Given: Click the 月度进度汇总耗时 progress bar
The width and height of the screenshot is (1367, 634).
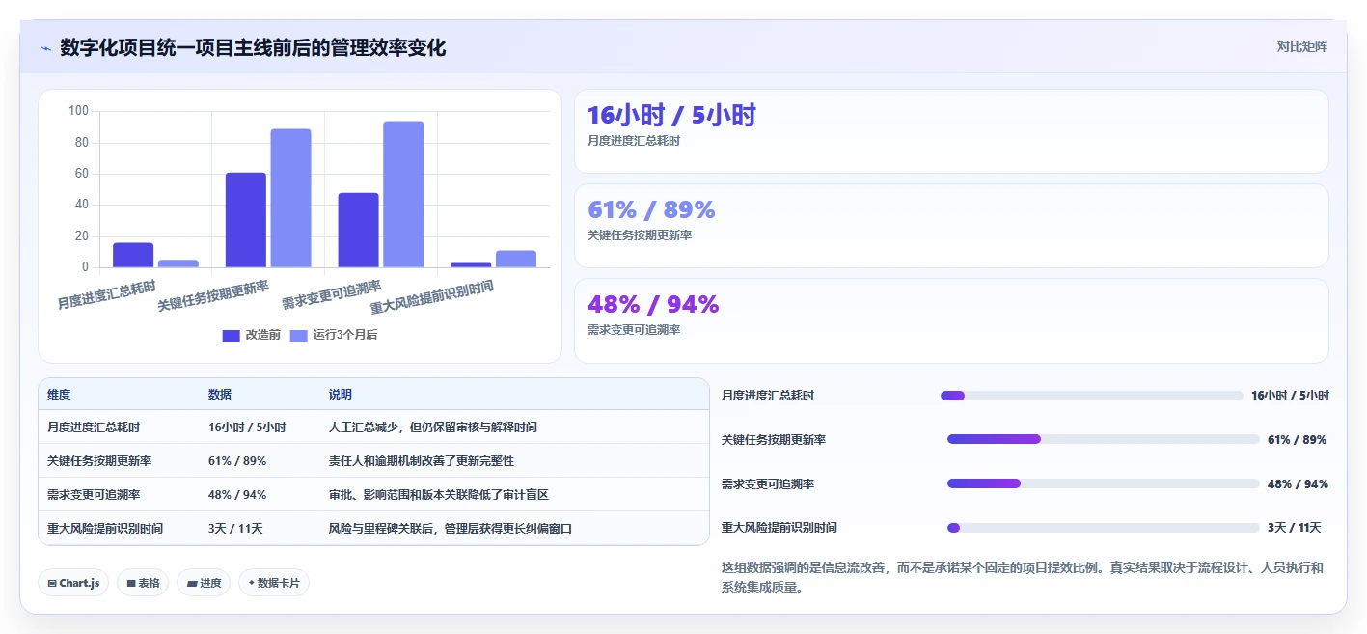Looking at the screenshot, I should point(1091,396).
